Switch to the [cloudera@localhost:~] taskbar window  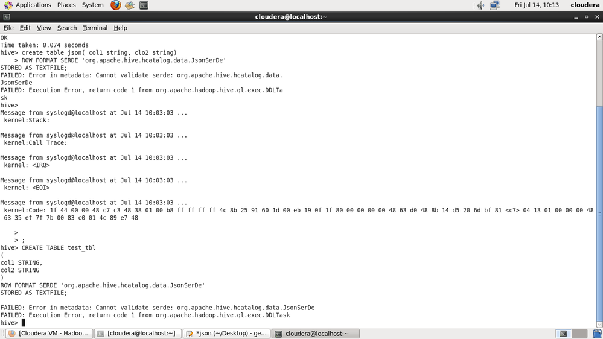(x=138, y=333)
